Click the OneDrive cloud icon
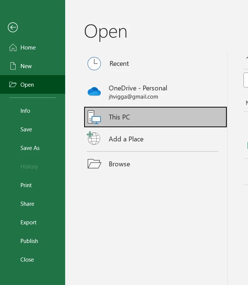The image size is (248, 285). tap(94, 92)
